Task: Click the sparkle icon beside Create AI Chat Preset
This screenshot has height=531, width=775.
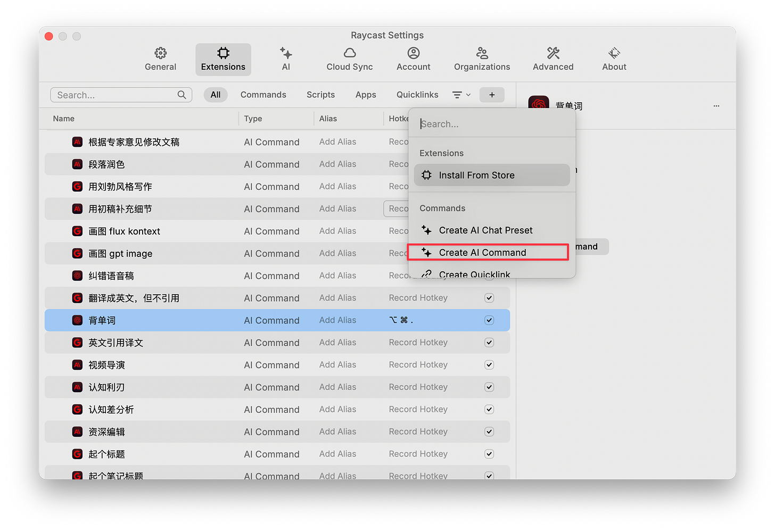Action: [427, 230]
